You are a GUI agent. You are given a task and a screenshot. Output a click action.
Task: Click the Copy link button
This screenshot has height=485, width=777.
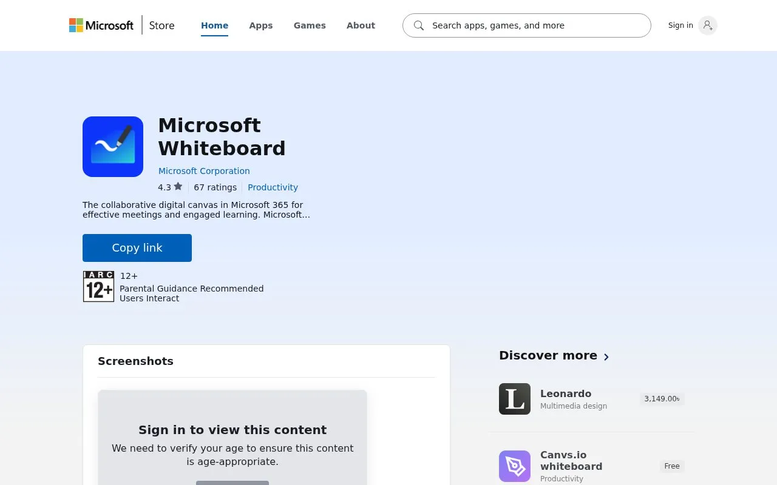[137, 248]
